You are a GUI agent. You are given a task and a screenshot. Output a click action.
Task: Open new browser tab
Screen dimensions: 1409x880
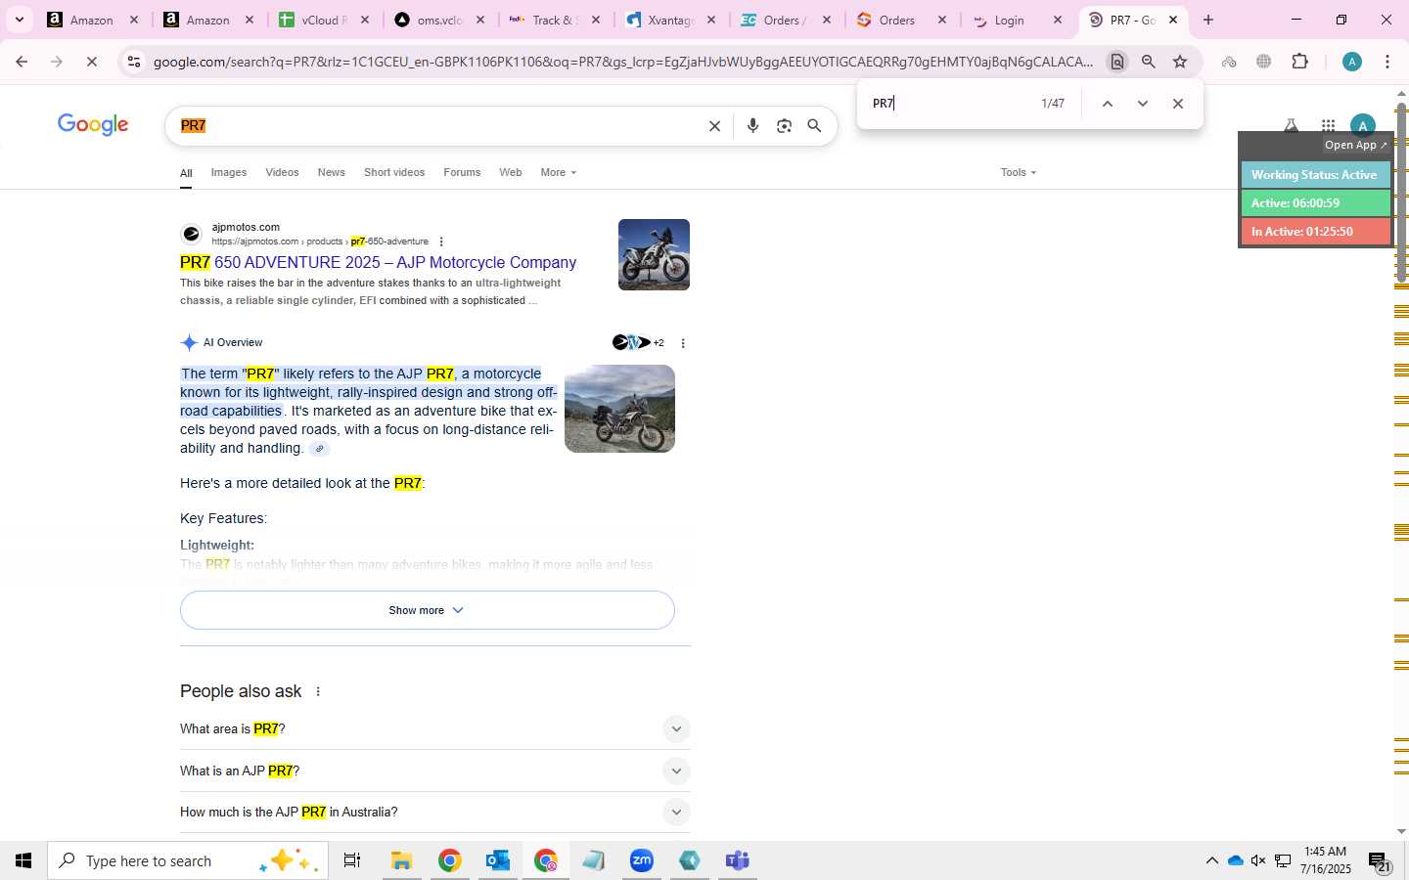1208,20
